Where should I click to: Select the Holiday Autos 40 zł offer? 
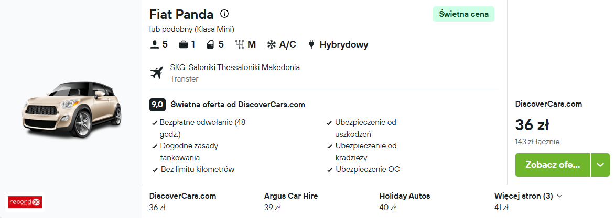[405, 202]
